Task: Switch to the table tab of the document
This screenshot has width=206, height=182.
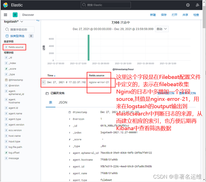Action: click(51, 103)
